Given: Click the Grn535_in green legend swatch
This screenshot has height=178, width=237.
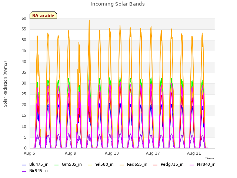Looking at the screenshot, I should [x=56, y=165].
